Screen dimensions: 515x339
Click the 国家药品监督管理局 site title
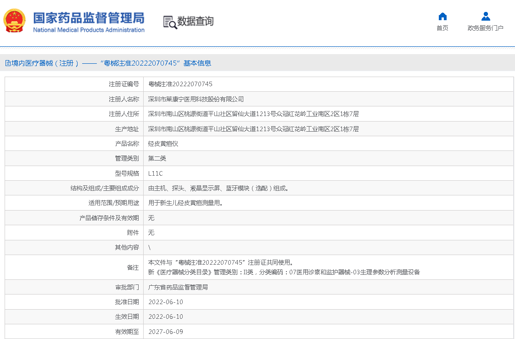coord(89,17)
